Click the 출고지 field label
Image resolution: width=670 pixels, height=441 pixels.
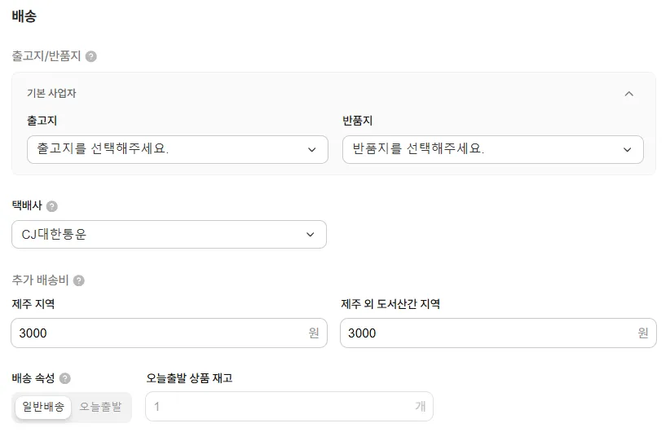tap(42, 121)
